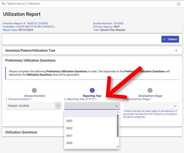
Task: Expand Invention/Patent/Utilization Tree with plus icon
Action: [176, 51]
